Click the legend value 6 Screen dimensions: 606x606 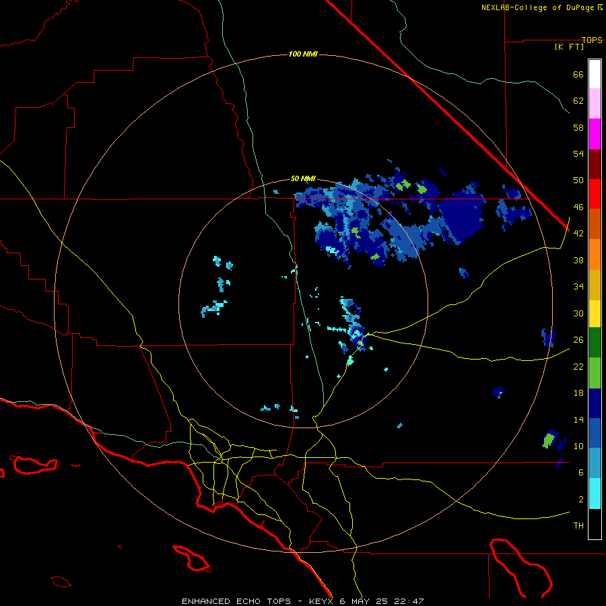point(581,472)
